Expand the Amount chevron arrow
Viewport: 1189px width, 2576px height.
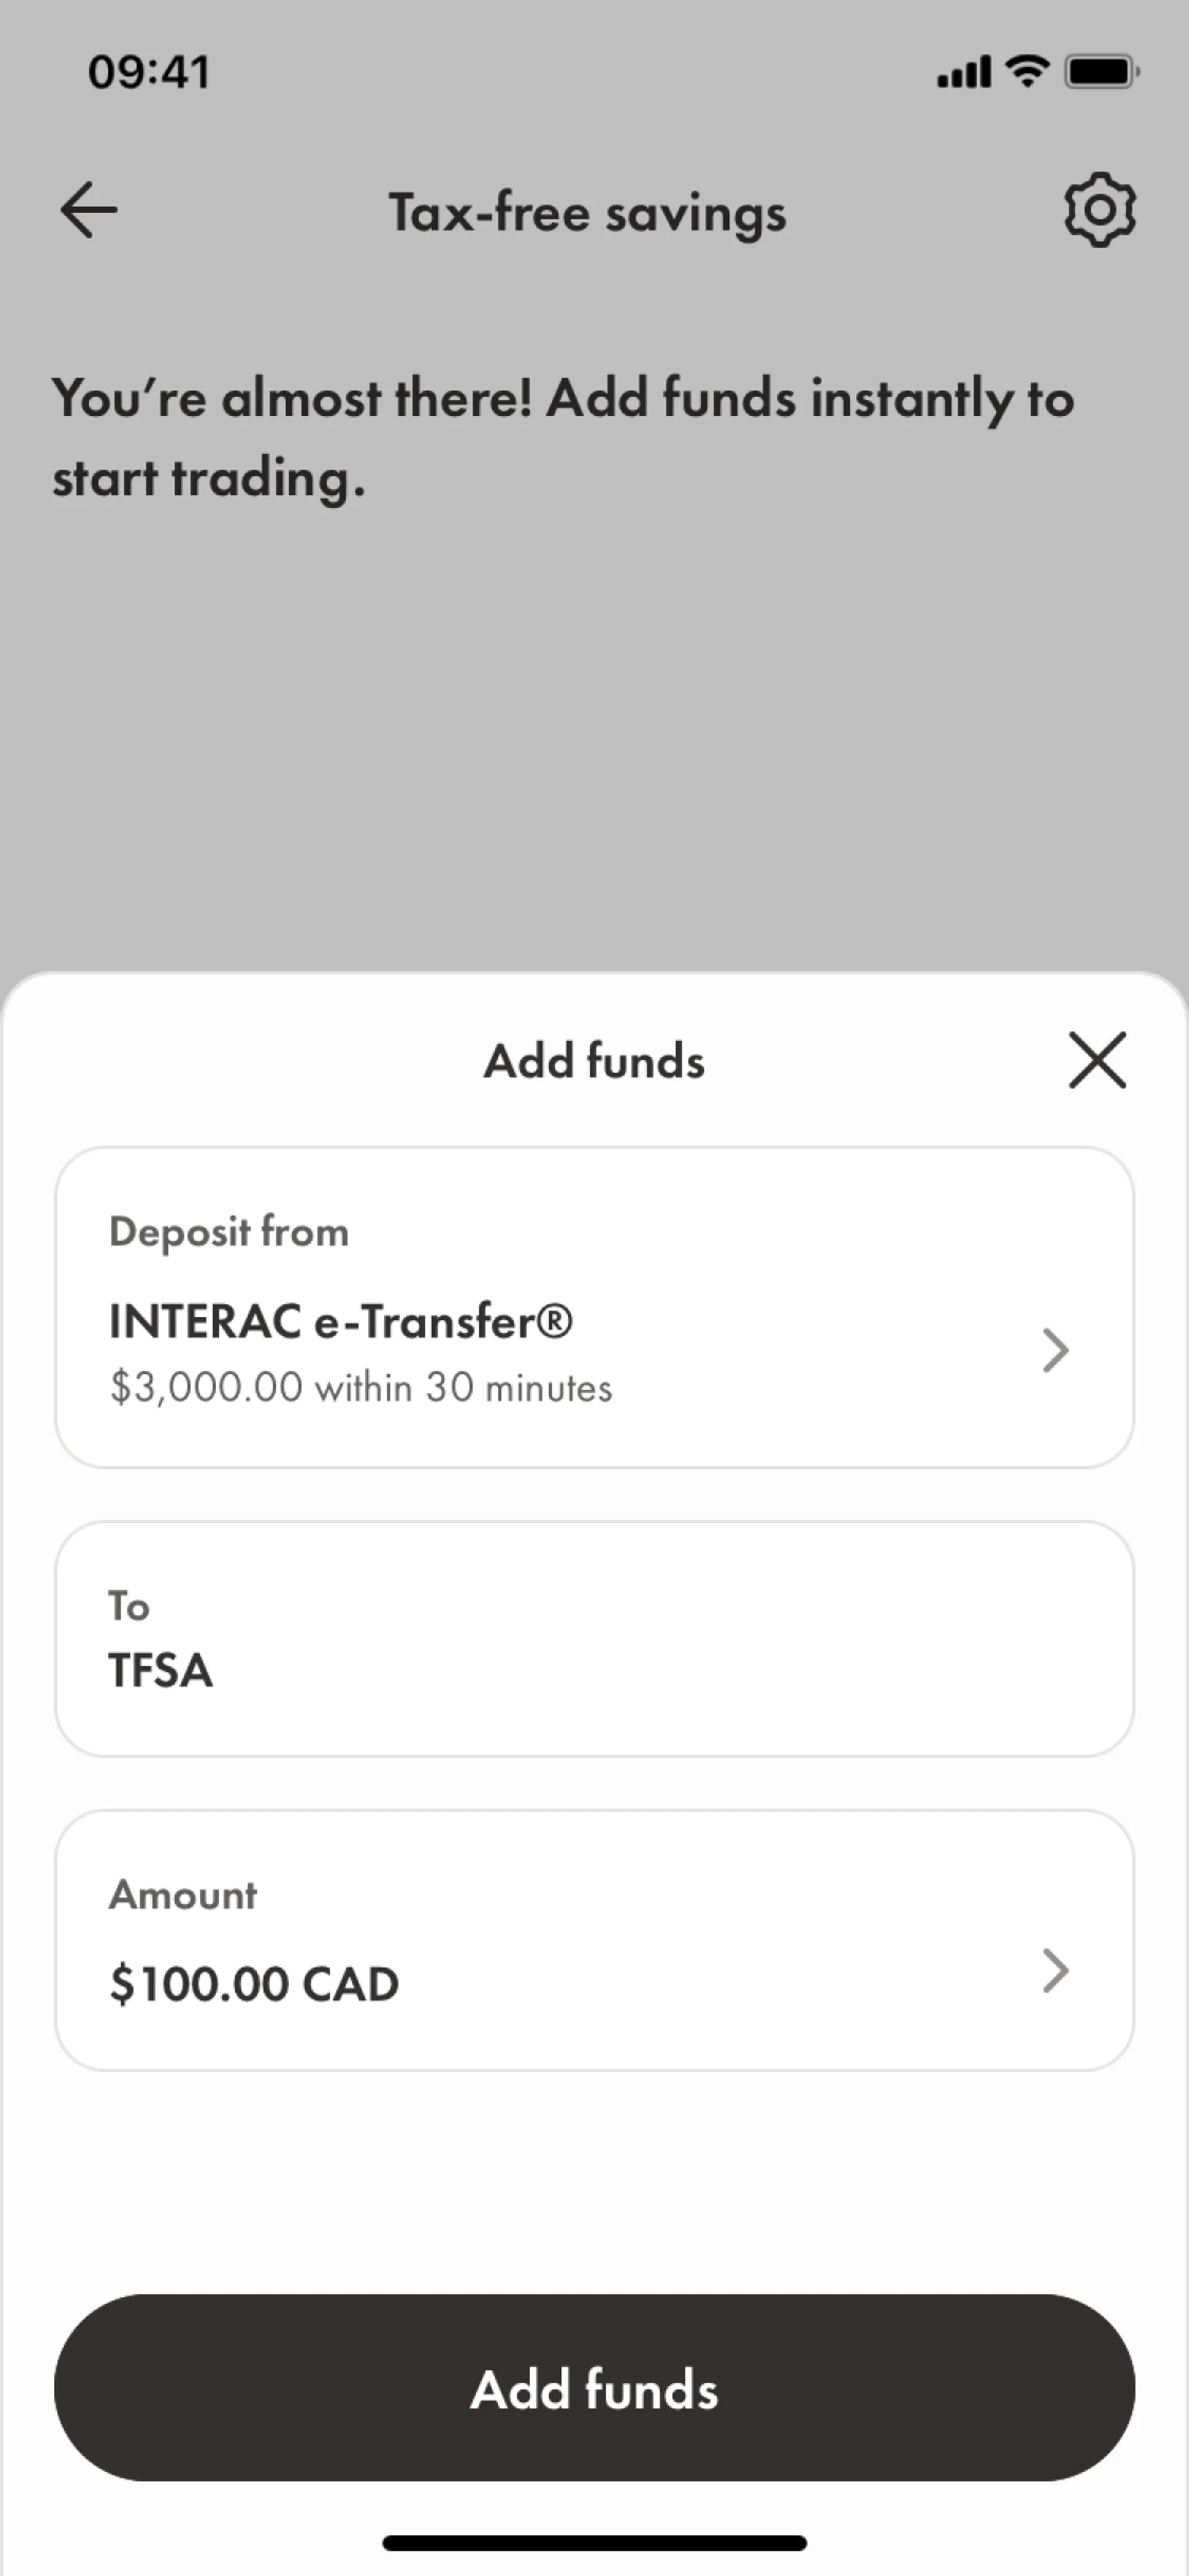coord(1055,1971)
